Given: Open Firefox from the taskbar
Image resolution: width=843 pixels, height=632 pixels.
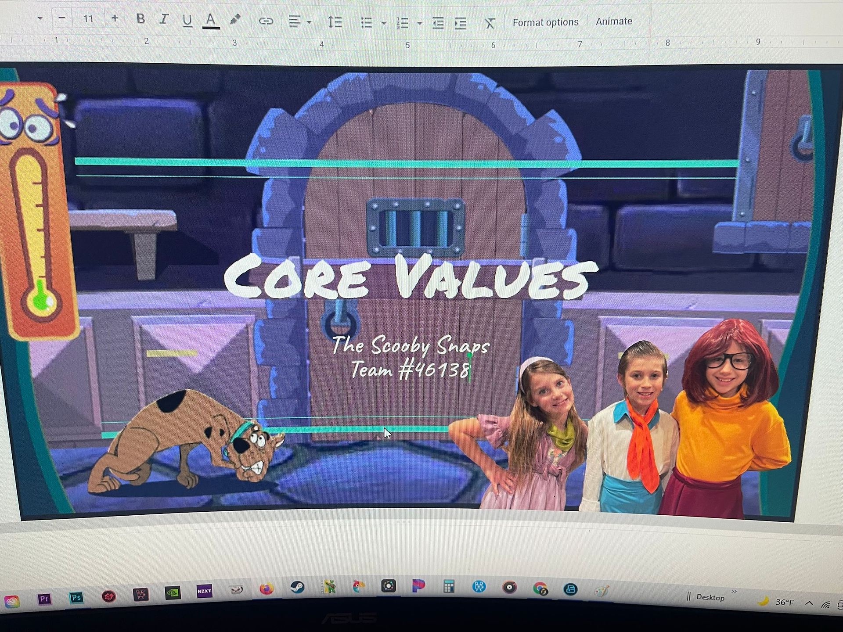Looking at the screenshot, I should (x=267, y=589).
